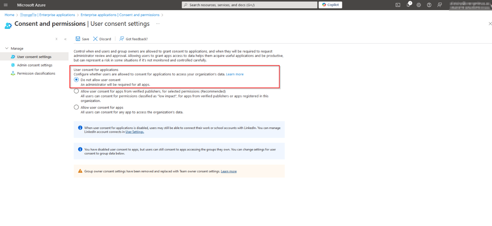This screenshot has height=226, width=492.
Task: Open portal settings gear
Action: pos(419,5)
